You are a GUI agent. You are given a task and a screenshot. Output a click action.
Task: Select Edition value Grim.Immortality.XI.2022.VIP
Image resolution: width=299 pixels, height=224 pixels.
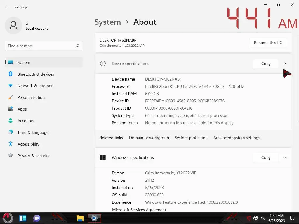pyautogui.click(x=171, y=173)
